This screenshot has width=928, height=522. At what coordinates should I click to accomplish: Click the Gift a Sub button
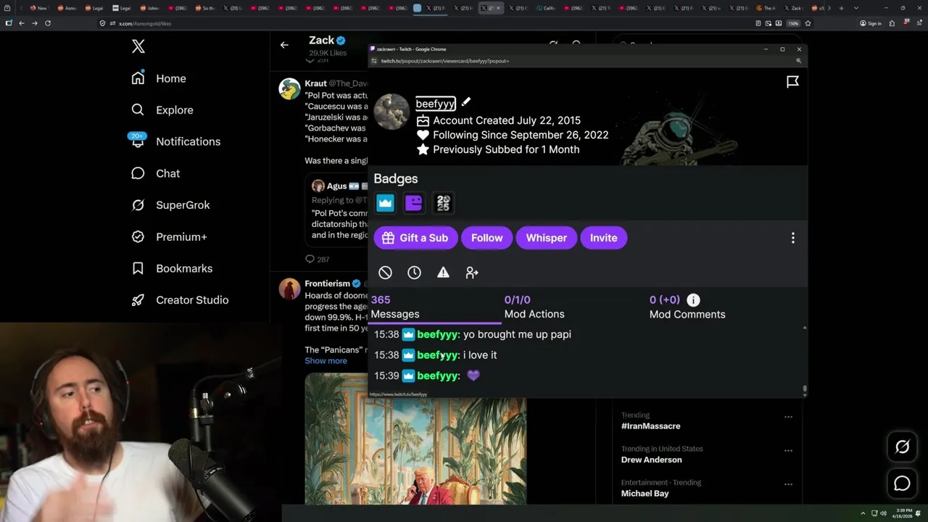415,238
